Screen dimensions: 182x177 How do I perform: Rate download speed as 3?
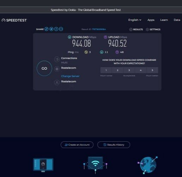[129, 70]
